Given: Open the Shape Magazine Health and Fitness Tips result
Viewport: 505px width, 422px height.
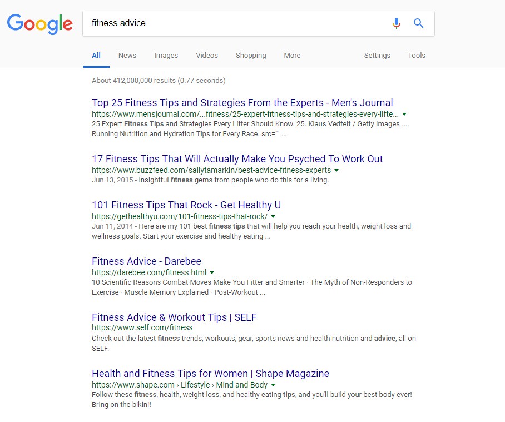Looking at the screenshot, I should pyautogui.click(x=210, y=374).
